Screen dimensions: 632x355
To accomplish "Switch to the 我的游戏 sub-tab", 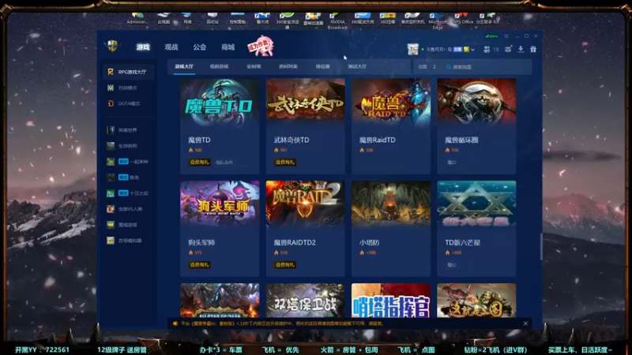I will click(x=219, y=66).
